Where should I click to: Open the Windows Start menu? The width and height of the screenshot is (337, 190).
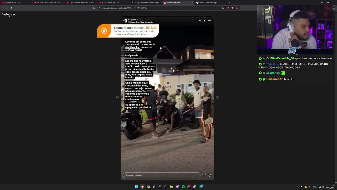137,187
